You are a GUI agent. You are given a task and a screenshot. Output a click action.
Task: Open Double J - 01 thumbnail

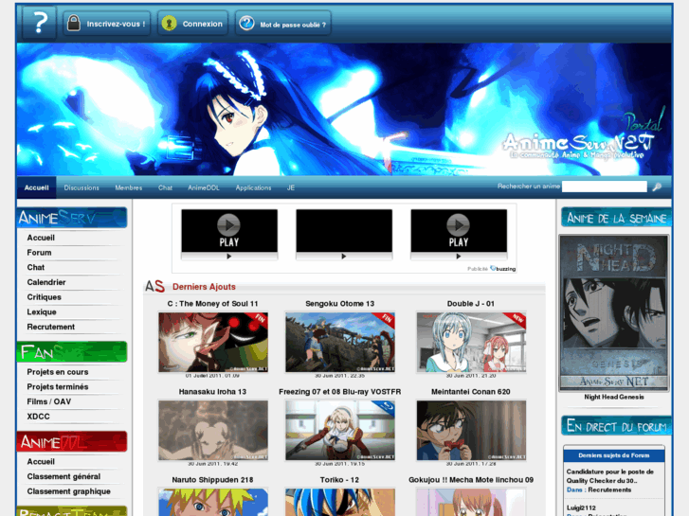pos(471,343)
